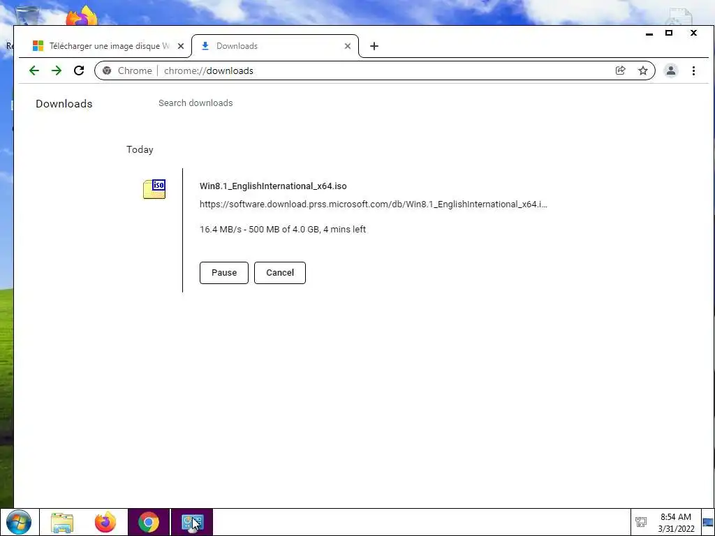The width and height of the screenshot is (715, 536).
Task: Select the Firefox desktop shortcut
Action: click(x=82, y=16)
